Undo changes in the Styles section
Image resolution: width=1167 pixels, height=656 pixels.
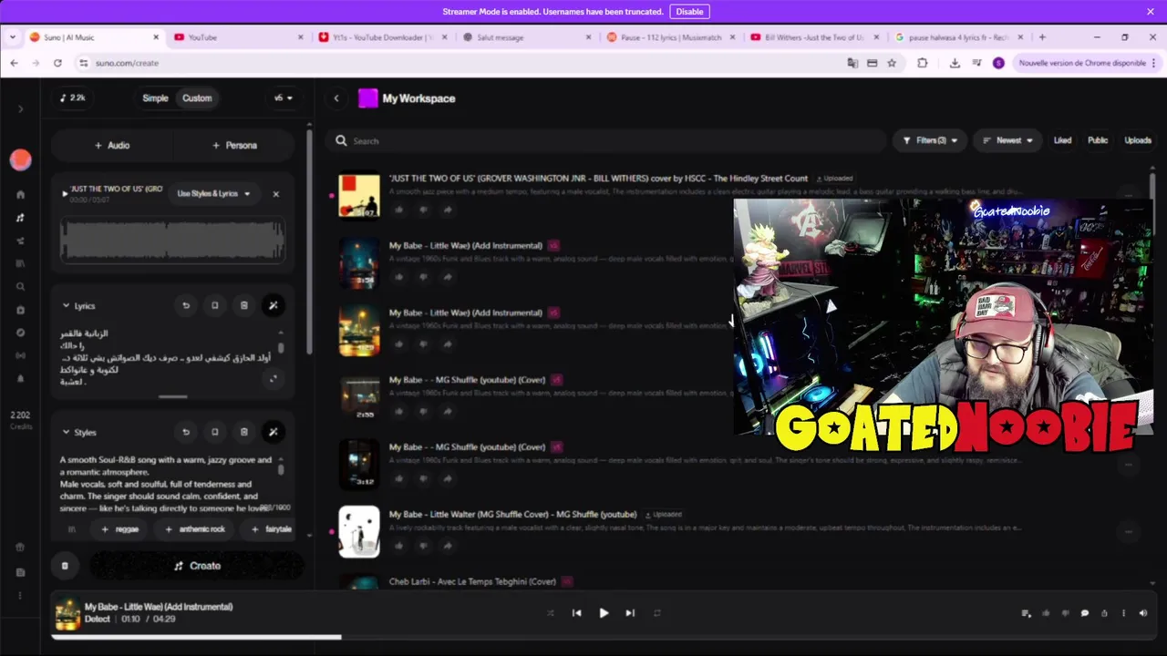(x=186, y=432)
